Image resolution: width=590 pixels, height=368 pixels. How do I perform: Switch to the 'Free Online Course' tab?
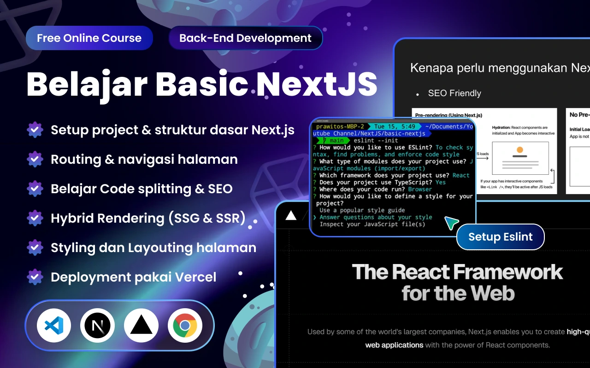coord(89,38)
